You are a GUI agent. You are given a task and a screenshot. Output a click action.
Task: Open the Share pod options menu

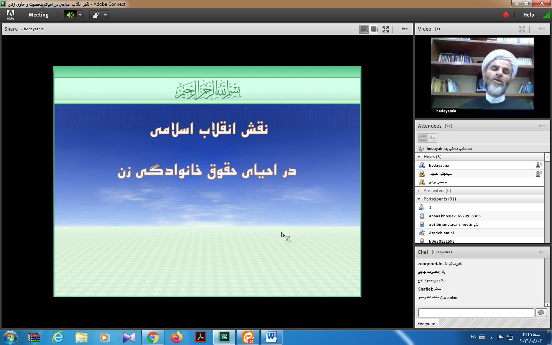(x=404, y=29)
